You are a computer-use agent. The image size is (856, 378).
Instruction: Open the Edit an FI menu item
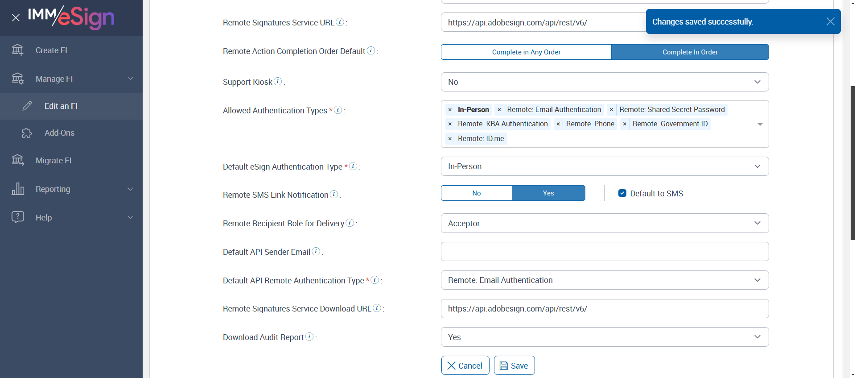pyautogui.click(x=61, y=106)
